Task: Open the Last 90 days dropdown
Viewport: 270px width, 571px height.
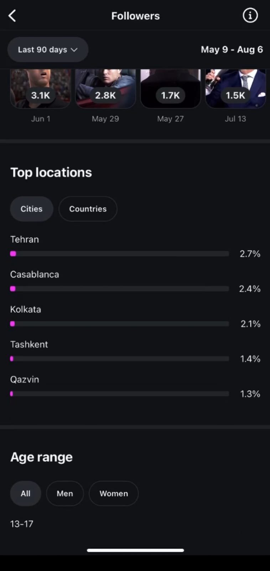Action: (x=48, y=50)
